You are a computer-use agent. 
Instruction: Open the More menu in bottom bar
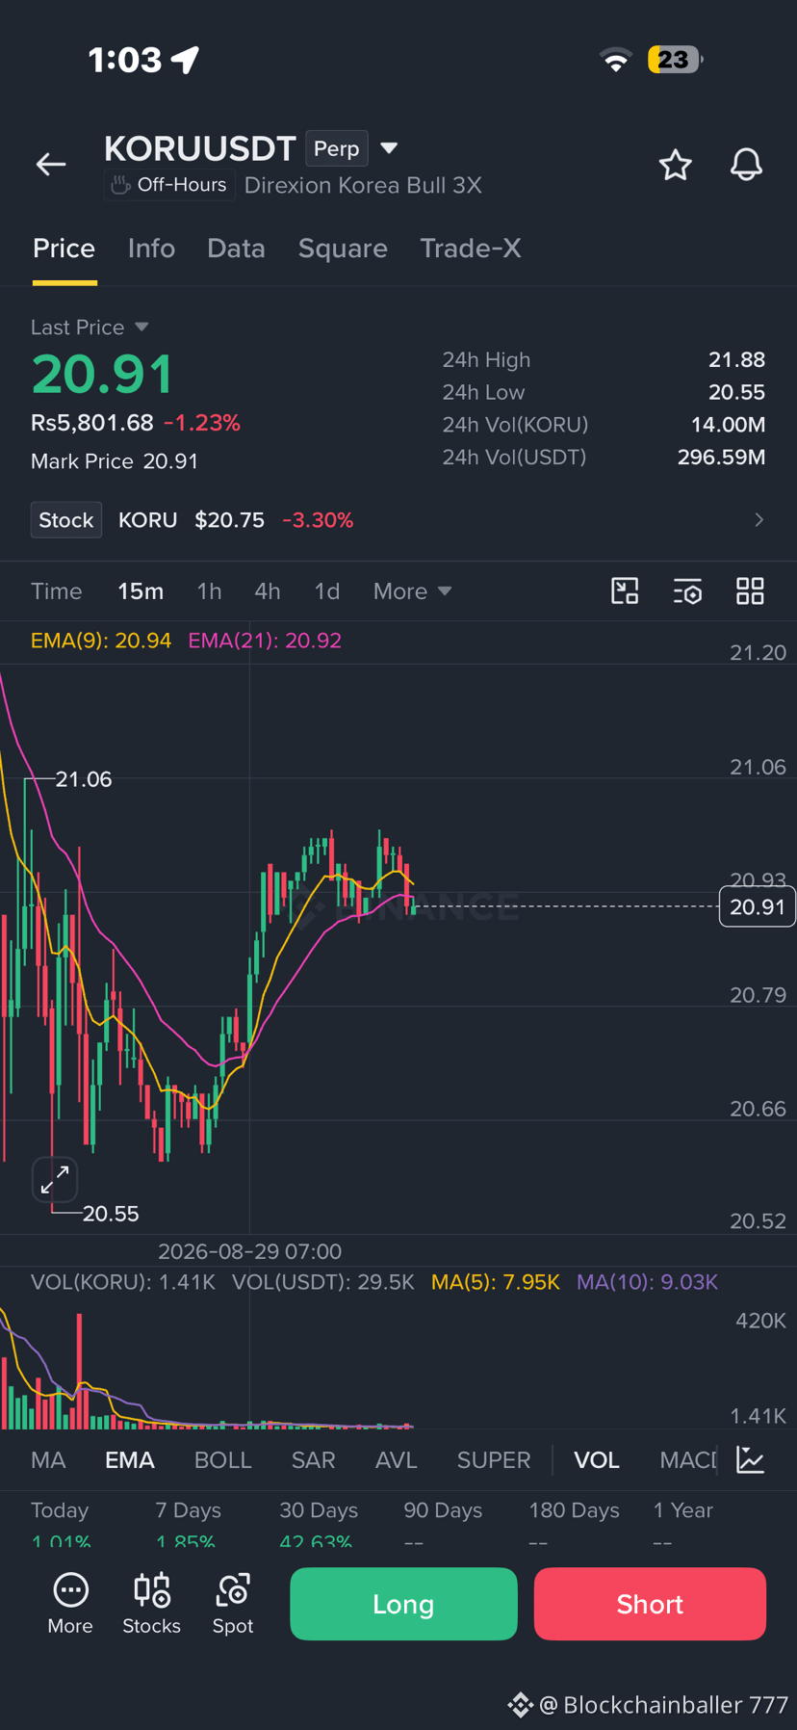tap(70, 1603)
